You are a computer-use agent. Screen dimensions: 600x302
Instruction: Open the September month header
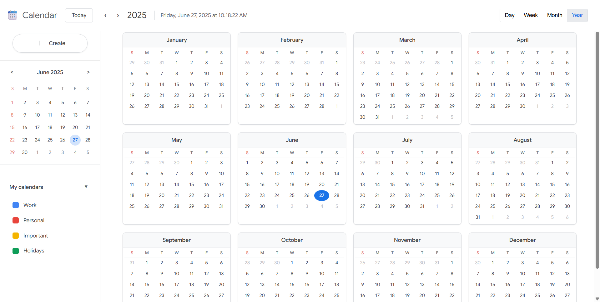click(x=177, y=240)
